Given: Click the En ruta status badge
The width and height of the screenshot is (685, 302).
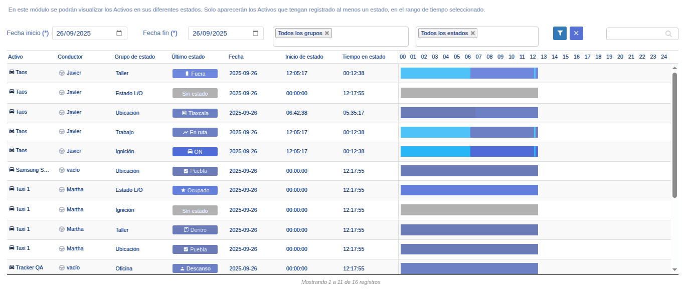Looking at the screenshot, I should pyautogui.click(x=195, y=132).
